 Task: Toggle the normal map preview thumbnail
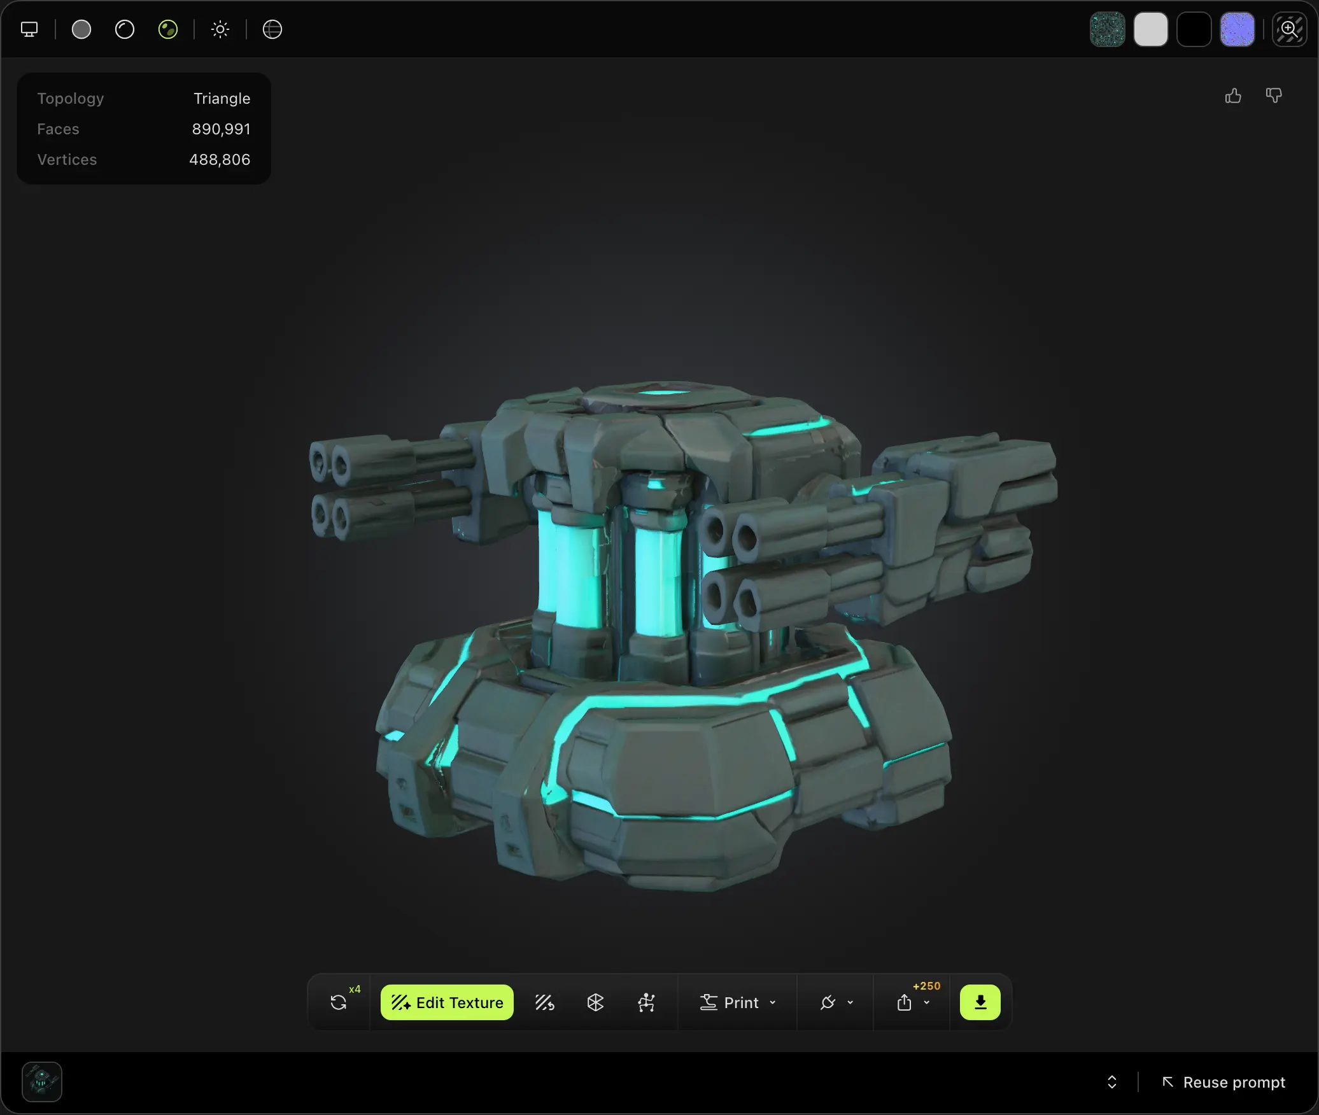(1236, 29)
